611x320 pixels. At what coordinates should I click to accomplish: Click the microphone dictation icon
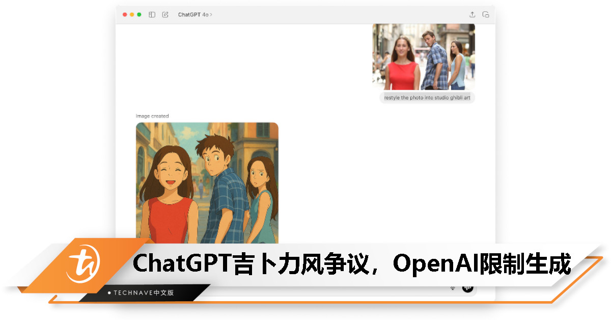click(453, 288)
